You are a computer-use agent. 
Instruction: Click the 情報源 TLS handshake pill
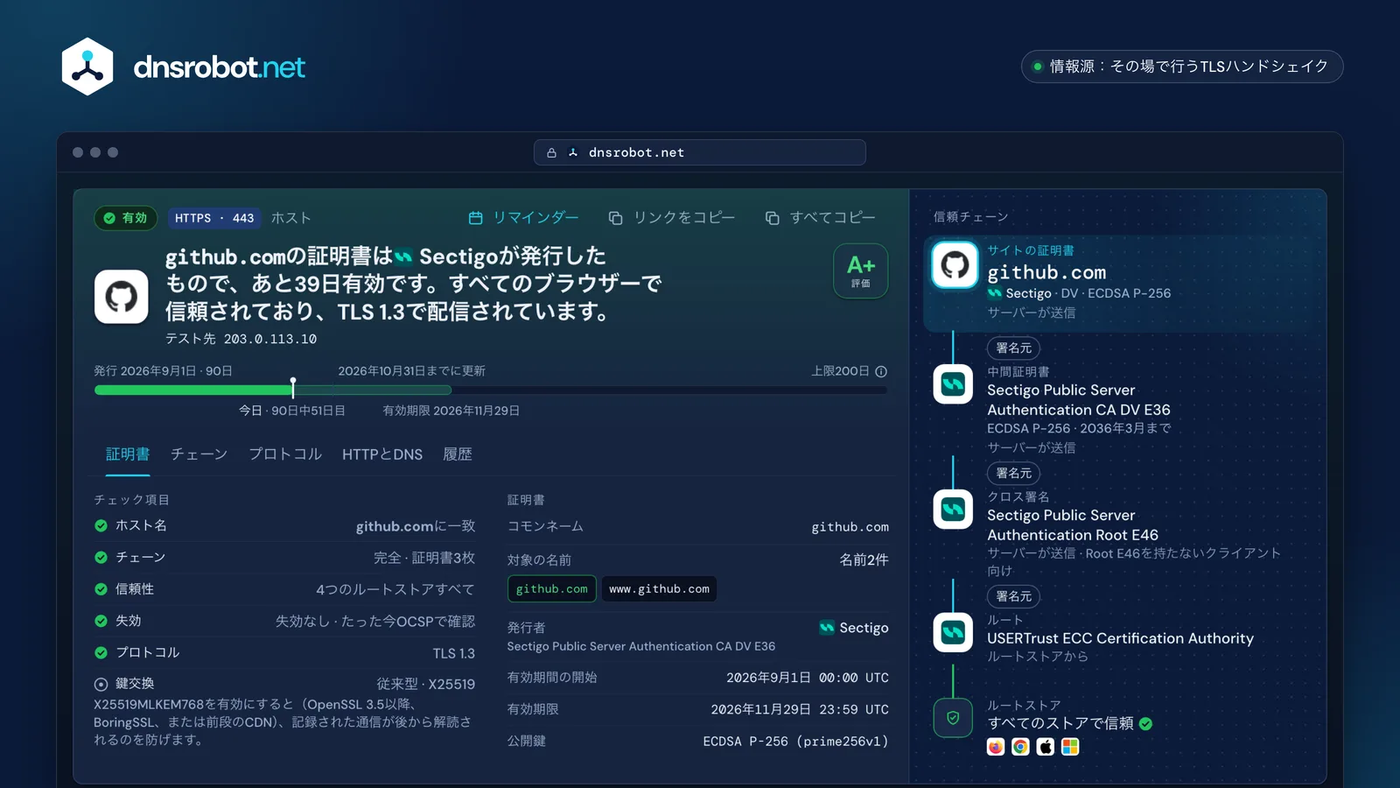tap(1182, 67)
